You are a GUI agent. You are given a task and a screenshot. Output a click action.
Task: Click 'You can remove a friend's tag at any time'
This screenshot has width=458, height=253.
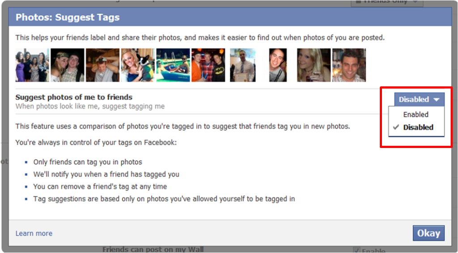(100, 186)
